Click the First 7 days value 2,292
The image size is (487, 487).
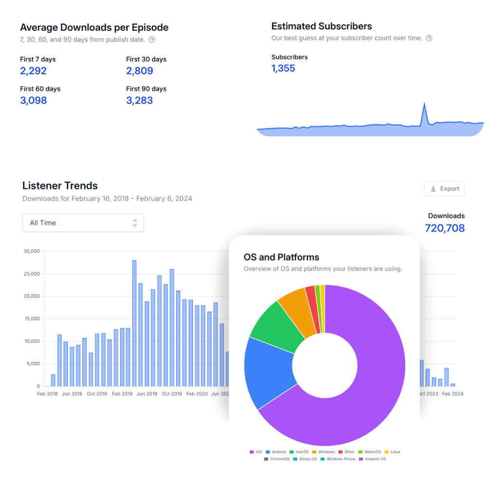(33, 71)
